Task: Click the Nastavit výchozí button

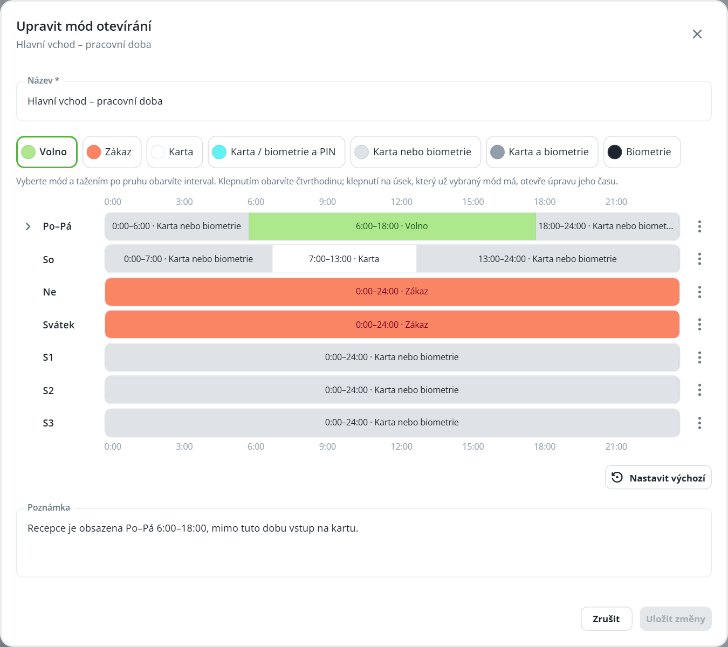Action: [658, 478]
